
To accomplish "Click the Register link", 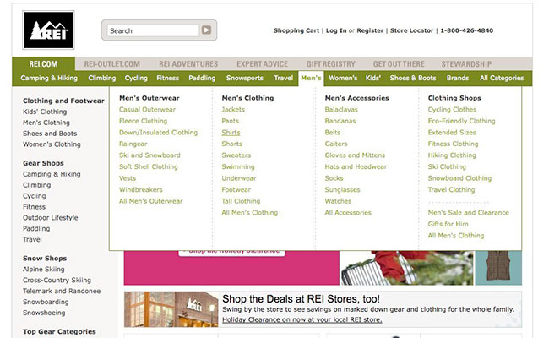I will pos(370,30).
